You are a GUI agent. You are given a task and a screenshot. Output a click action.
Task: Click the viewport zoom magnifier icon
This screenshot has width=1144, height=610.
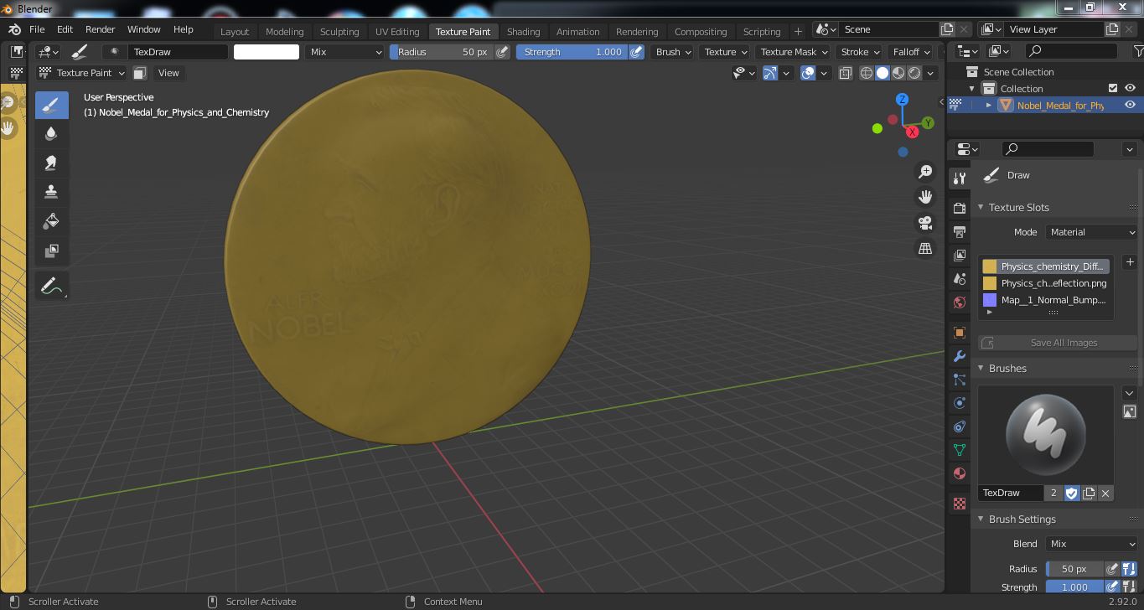925,172
